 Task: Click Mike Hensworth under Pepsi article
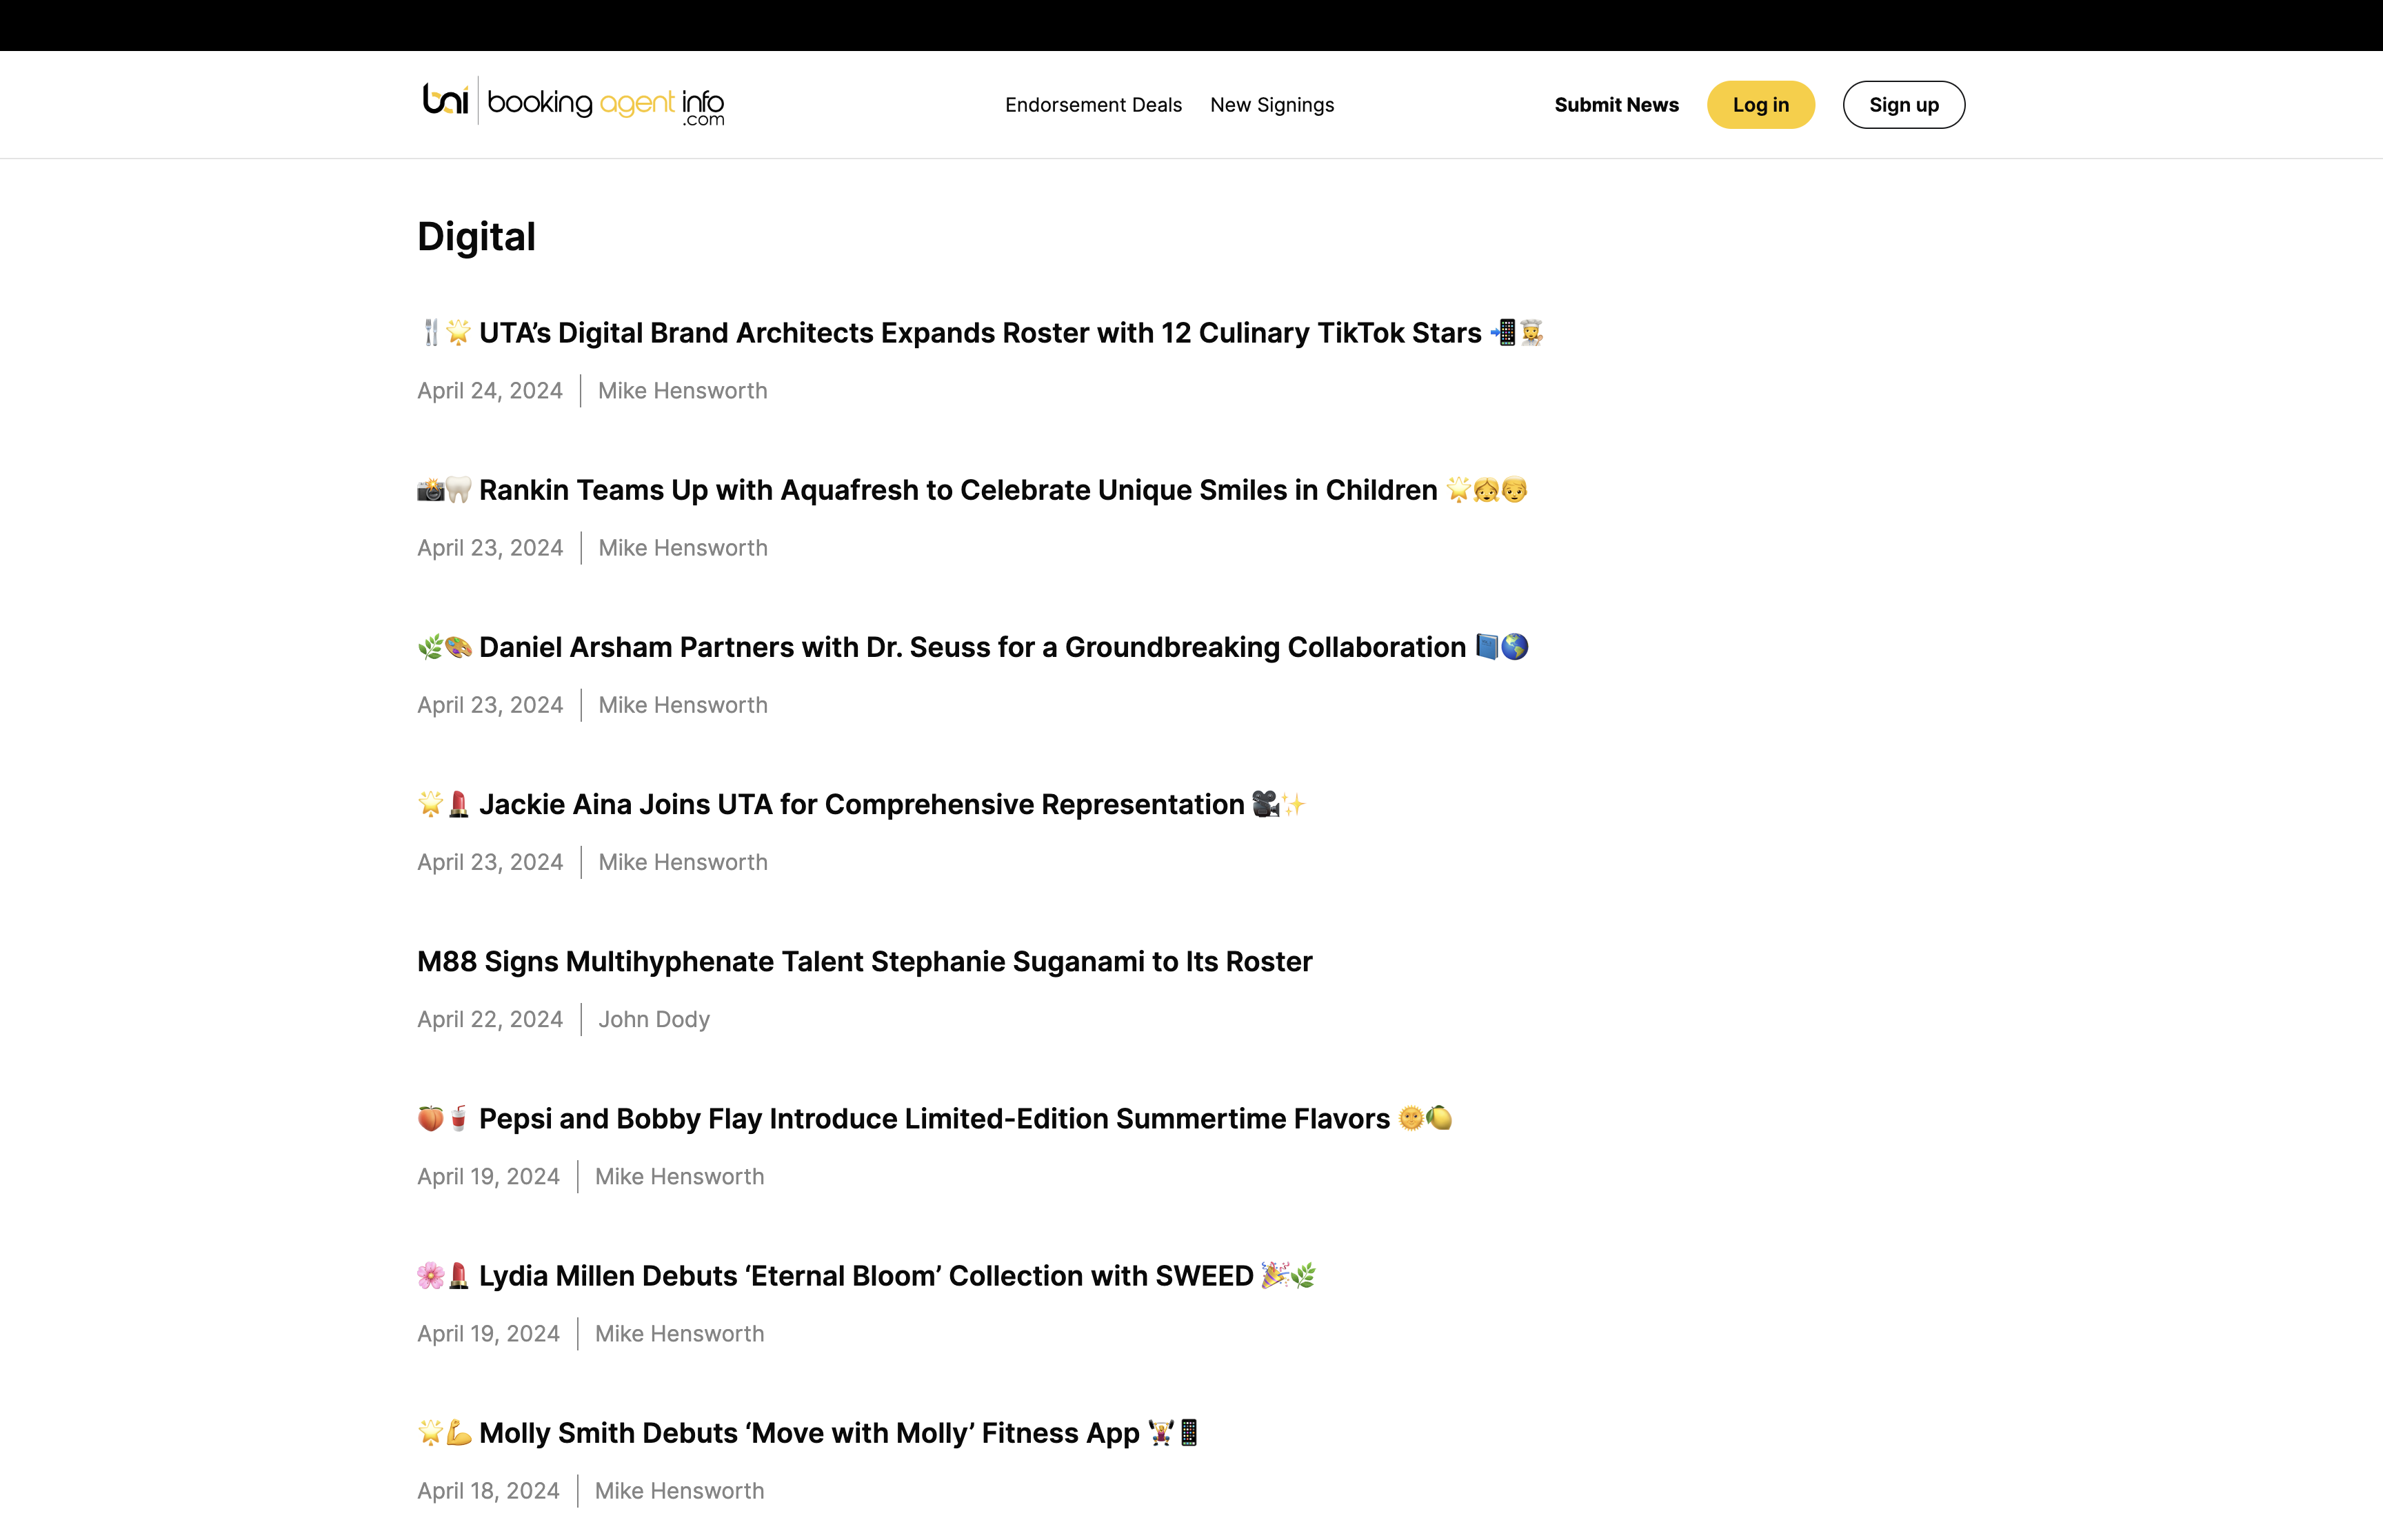pyautogui.click(x=680, y=1176)
